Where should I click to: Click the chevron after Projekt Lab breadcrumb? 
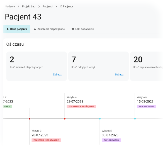[39, 7]
